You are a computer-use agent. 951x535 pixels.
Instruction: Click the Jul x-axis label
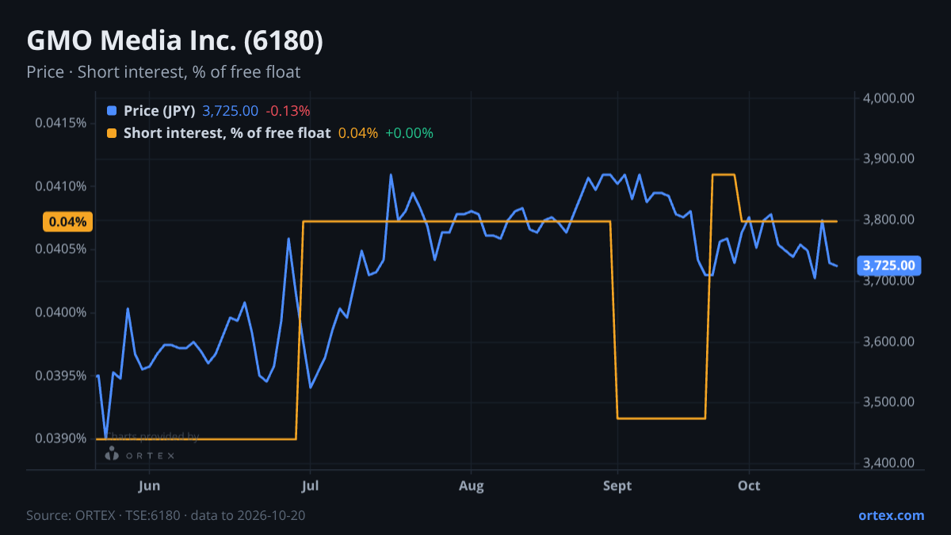coord(311,486)
